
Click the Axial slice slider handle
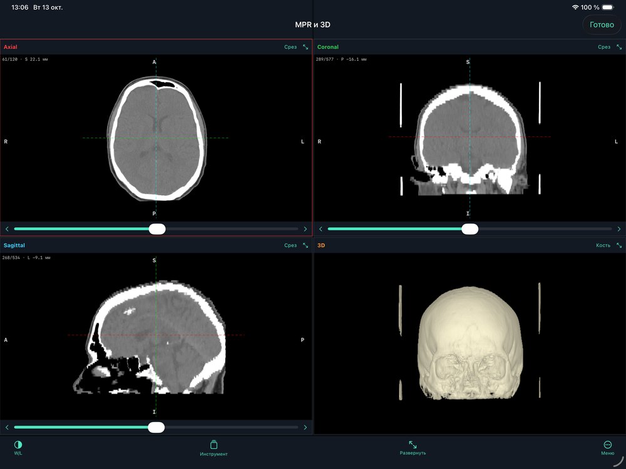(x=157, y=229)
